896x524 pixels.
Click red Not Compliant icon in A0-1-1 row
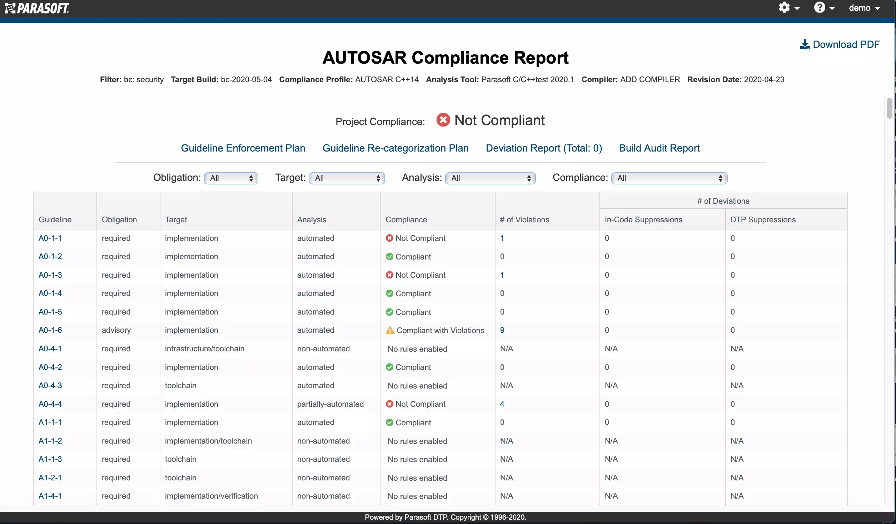point(389,238)
